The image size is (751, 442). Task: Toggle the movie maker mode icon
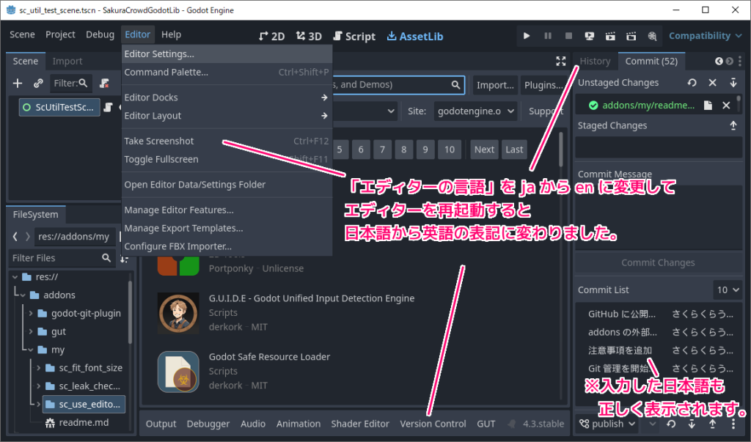click(x=652, y=36)
